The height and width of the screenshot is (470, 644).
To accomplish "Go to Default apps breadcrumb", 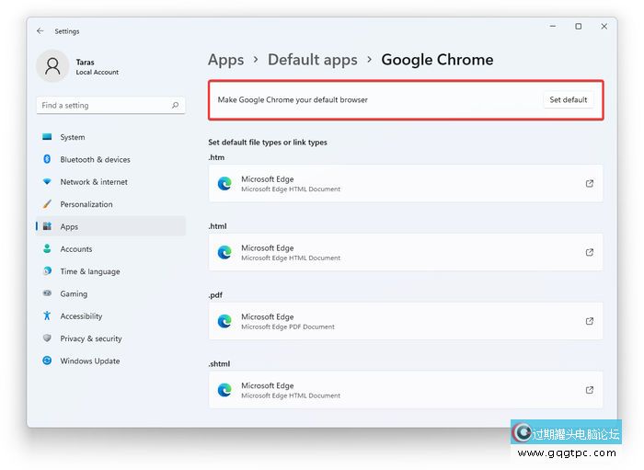I will point(313,60).
